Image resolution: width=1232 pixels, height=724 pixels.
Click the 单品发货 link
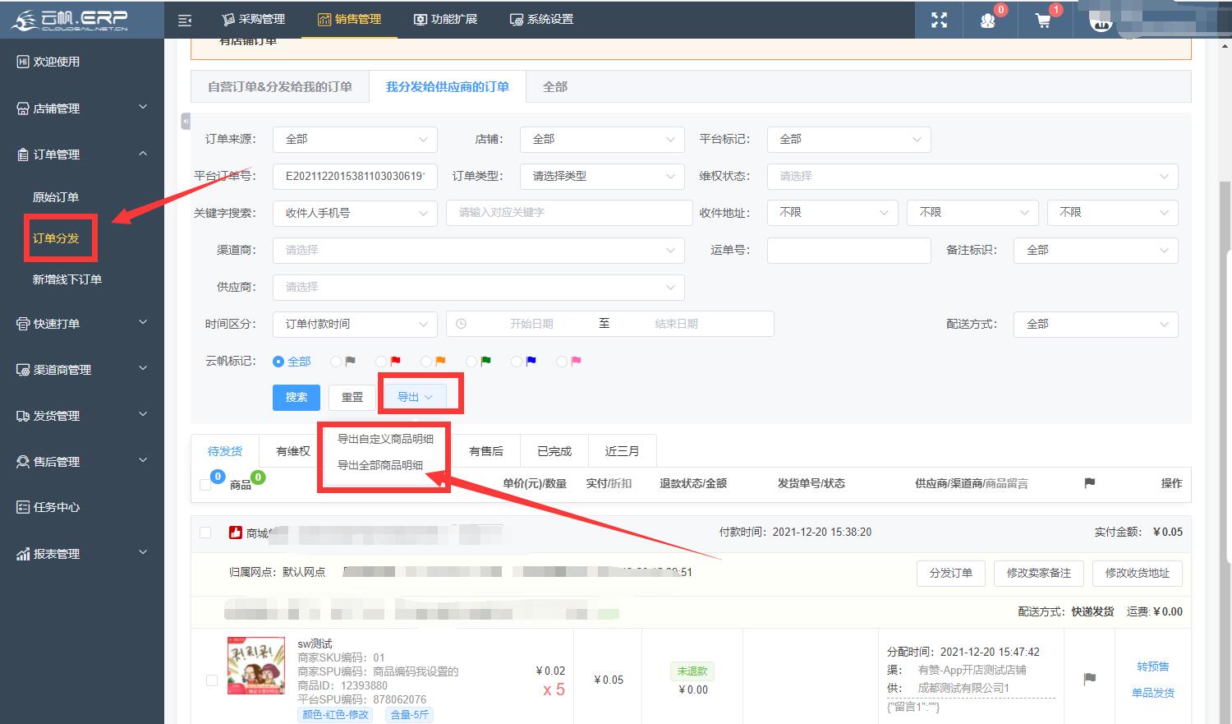pos(1153,693)
